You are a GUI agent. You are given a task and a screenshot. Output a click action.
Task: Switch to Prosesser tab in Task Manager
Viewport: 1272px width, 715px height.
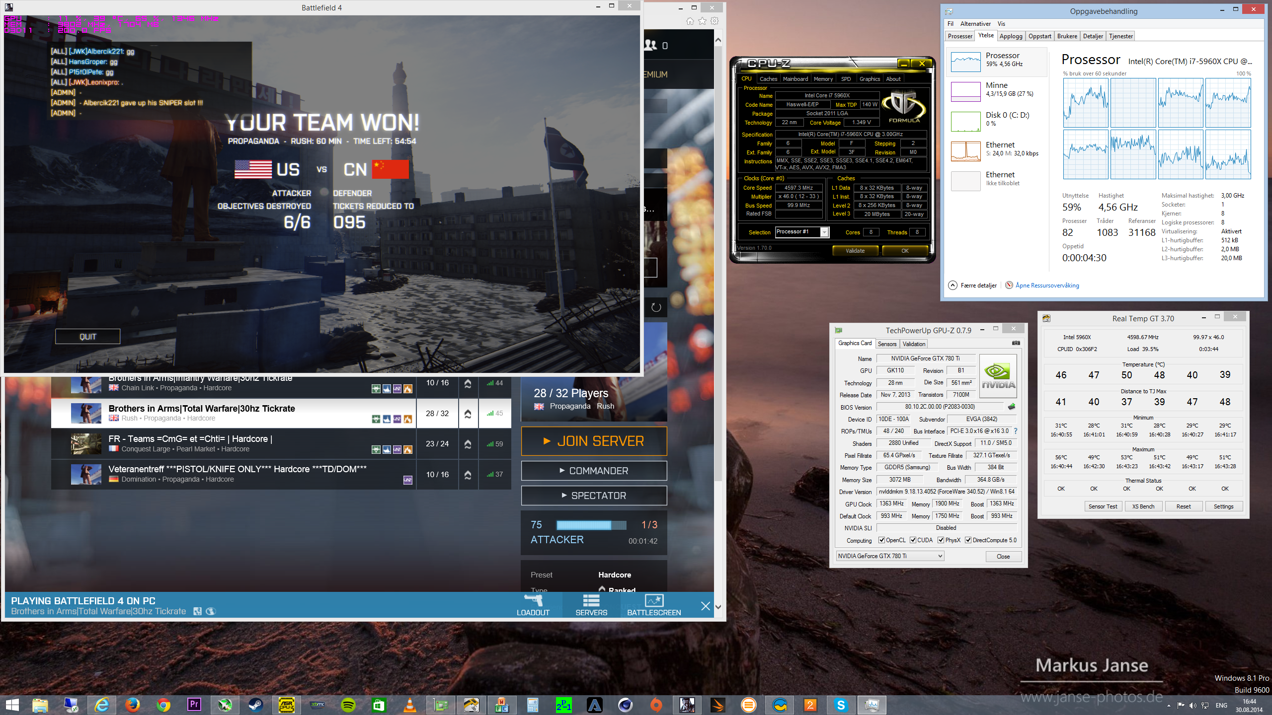(960, 36)
